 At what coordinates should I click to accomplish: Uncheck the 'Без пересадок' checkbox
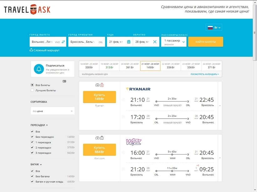[x=32, y=137]
